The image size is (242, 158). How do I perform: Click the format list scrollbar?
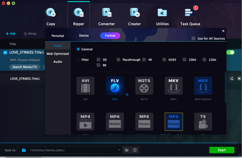point(226,87)
